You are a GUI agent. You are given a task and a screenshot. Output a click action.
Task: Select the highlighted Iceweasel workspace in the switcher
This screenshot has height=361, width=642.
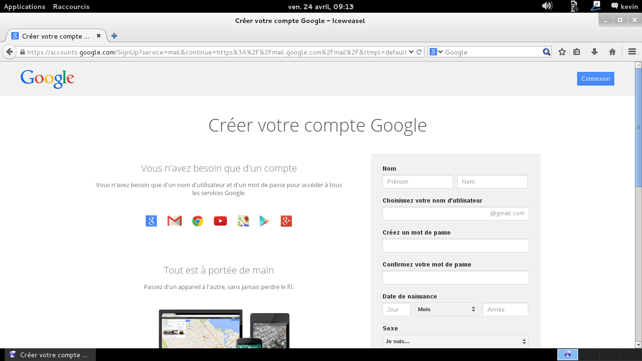568,355
